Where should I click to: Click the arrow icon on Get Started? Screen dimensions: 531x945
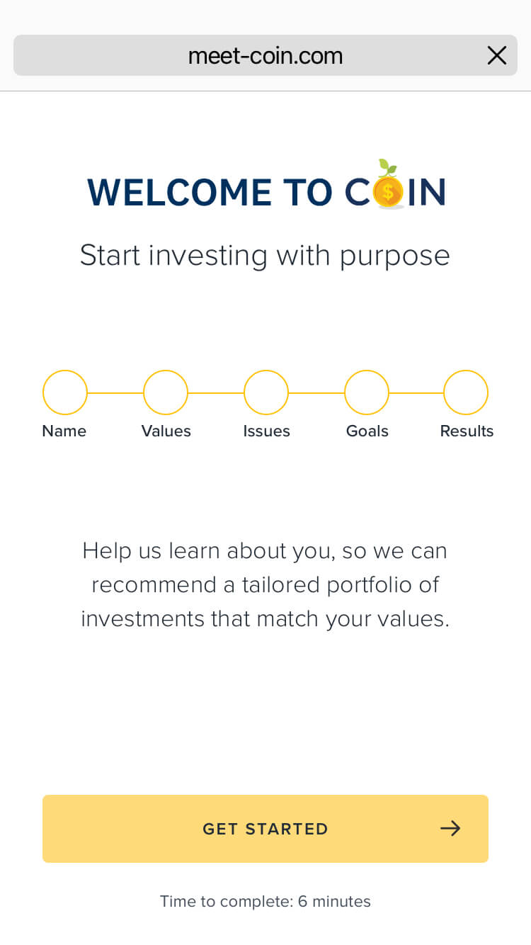point(450,828)
